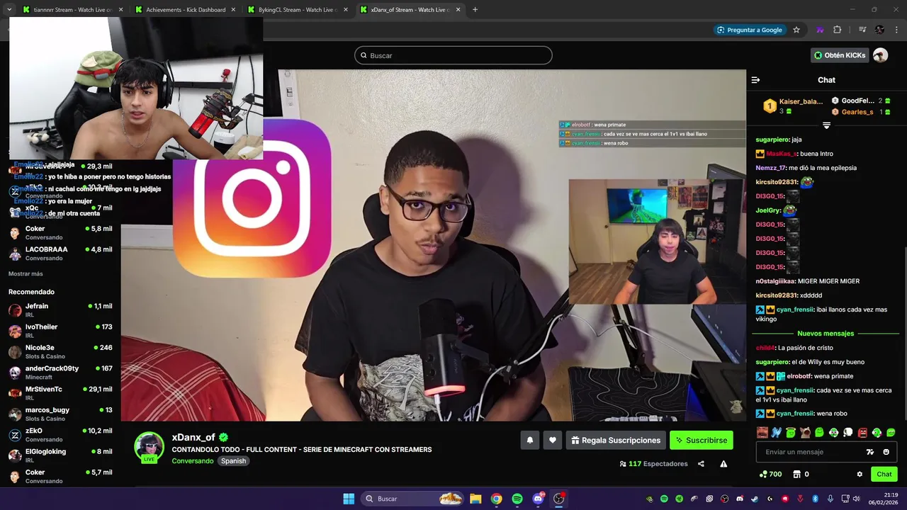Click the Spanish language tag
The image size is (907, 510).
coord(233,461)
